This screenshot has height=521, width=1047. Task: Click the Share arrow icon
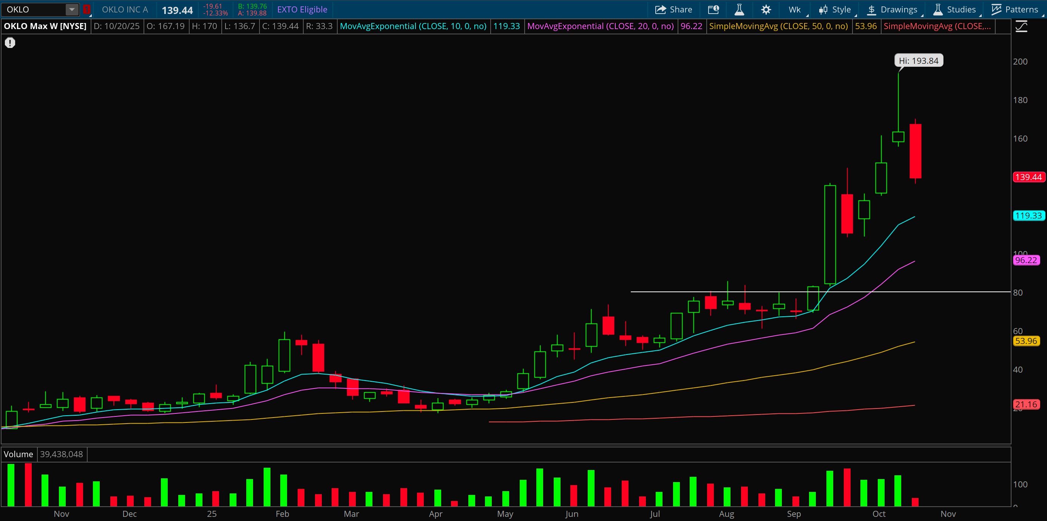coord(660,9)
